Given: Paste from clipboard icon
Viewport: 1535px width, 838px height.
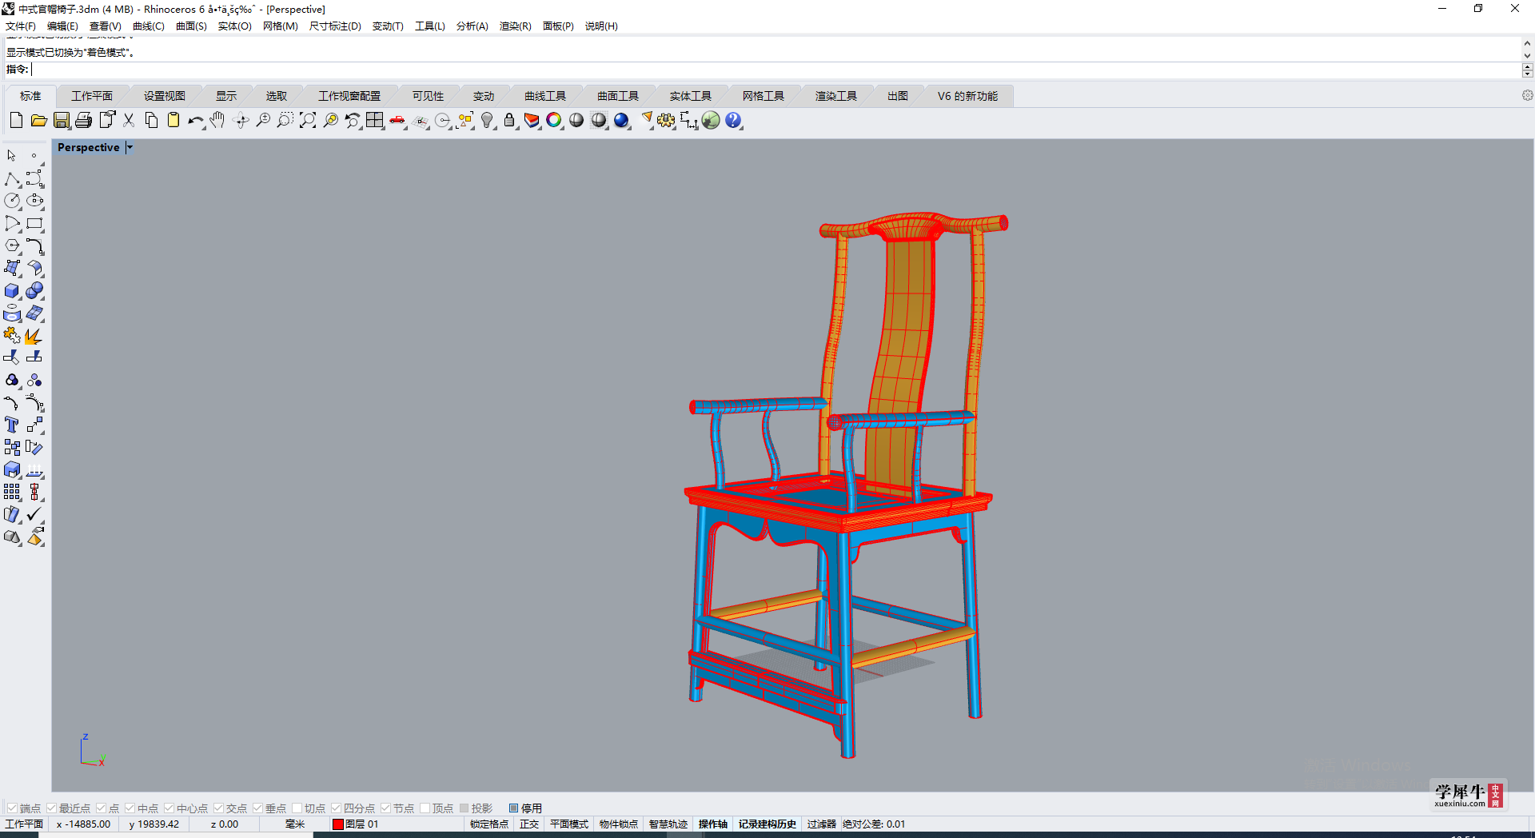Looking at the screenshot, I should point(173,121).
